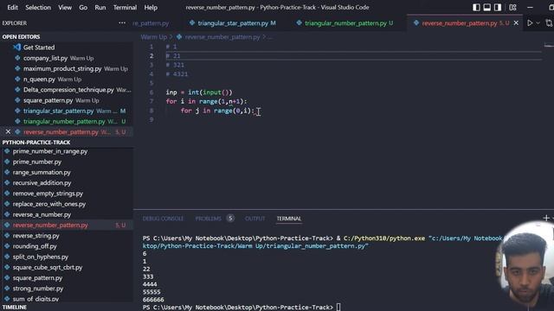554x311 pixels.
Task: Close reverse_number_pattern.py in Open Editors
Action: click(8, 132)
